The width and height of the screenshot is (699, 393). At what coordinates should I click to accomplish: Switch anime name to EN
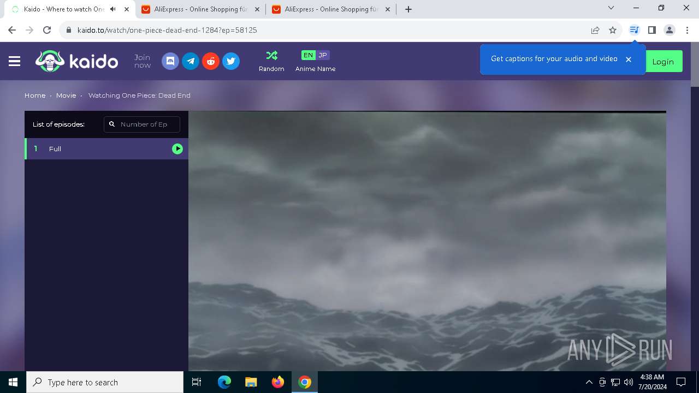pos(309,55)
